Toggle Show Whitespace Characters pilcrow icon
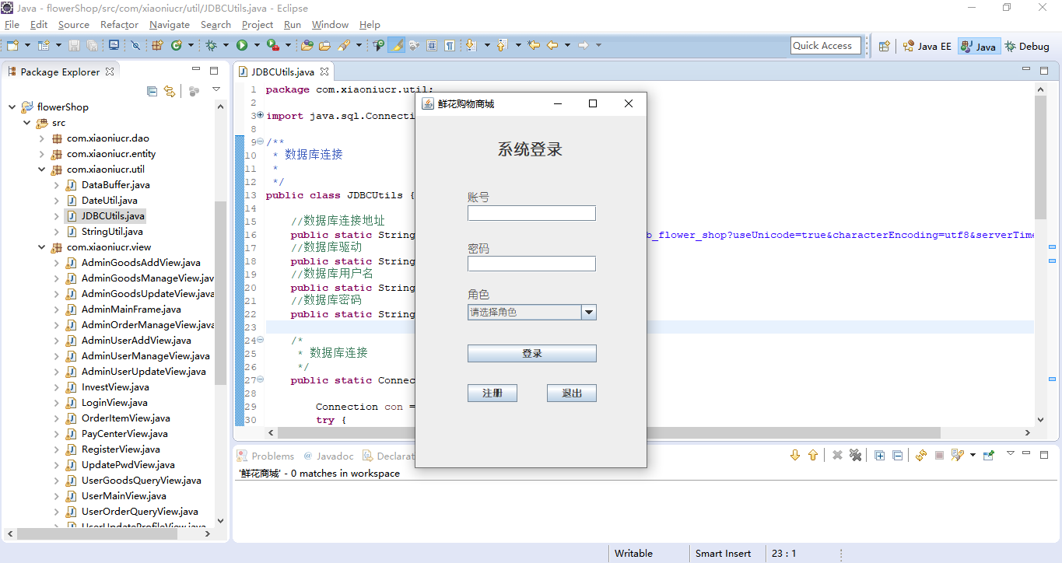 tap(450, 46)
